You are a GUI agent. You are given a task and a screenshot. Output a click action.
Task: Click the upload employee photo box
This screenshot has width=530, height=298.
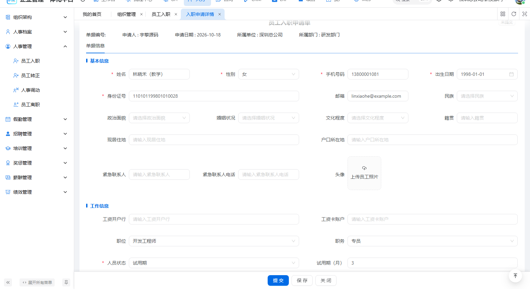pos(364,173)
